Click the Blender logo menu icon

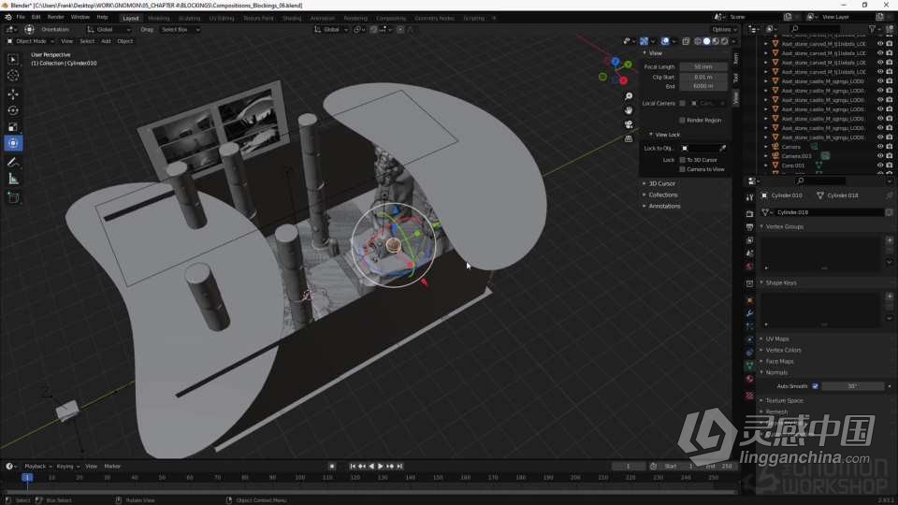pos(8,17)
